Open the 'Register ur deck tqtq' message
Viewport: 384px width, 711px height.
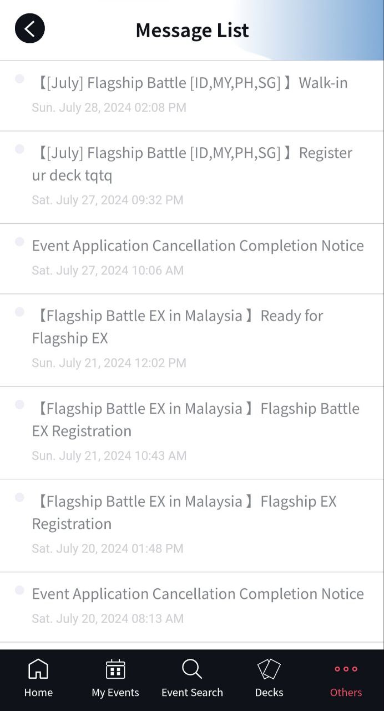[191, 164]
